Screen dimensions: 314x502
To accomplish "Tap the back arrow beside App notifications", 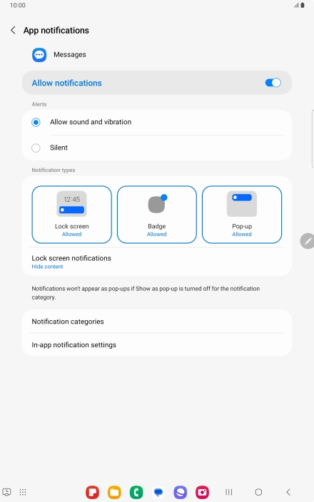I will point(13,31).
